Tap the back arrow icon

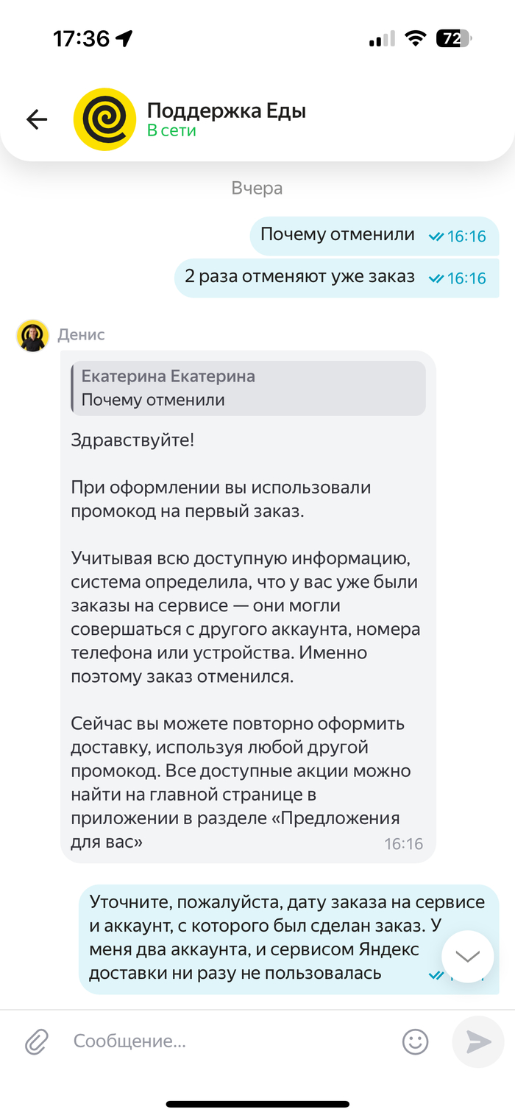(37, 119)
